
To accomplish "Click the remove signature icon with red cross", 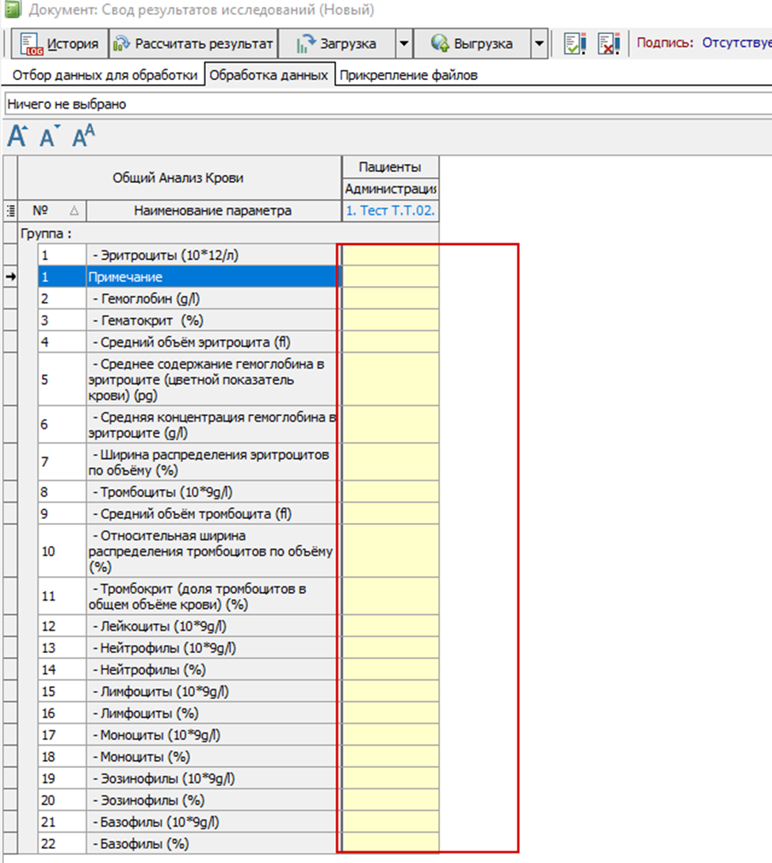I will (x=609, y=44).
